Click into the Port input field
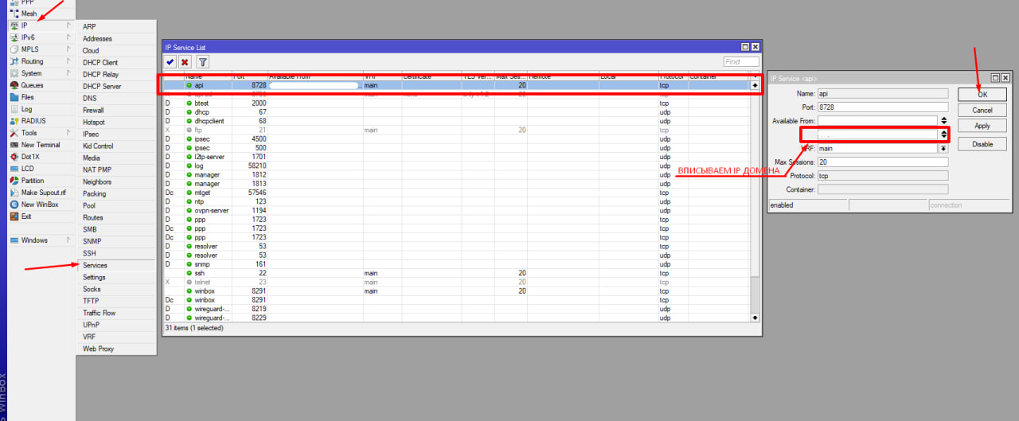The width and height of the screenshot is (1019, 421). coord(882,107)
